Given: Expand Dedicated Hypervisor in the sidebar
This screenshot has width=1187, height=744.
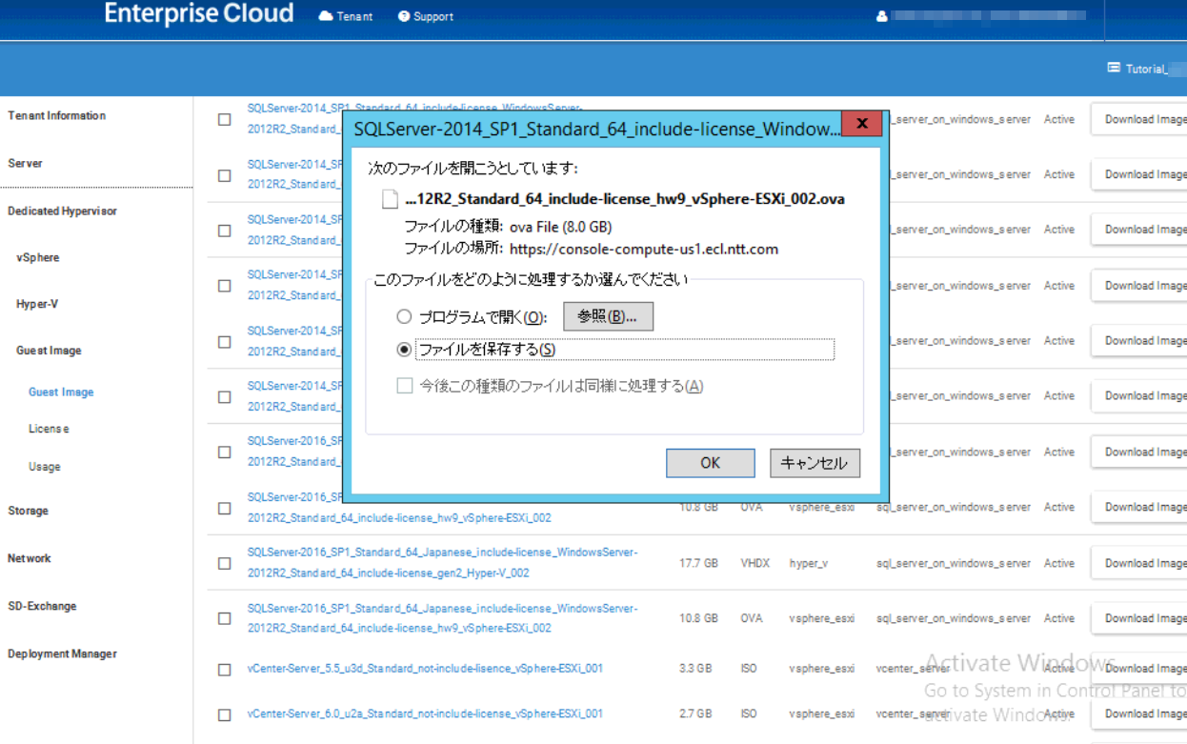Looking at the screenshot, I should pos(63,211).
